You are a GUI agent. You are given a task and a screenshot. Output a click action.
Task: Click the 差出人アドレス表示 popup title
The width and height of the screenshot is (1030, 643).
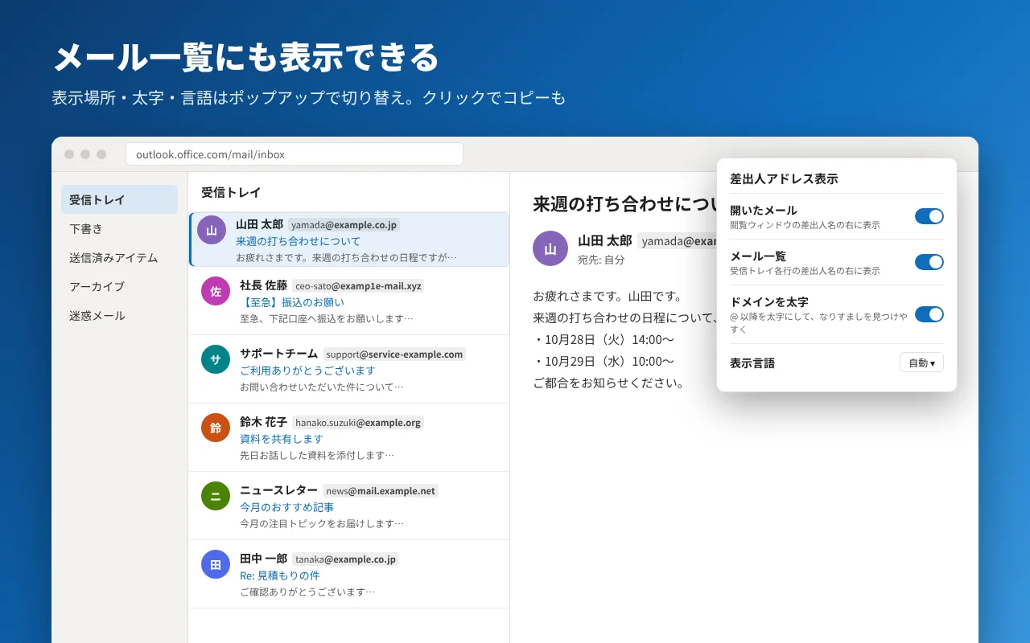tap(784, 178)
